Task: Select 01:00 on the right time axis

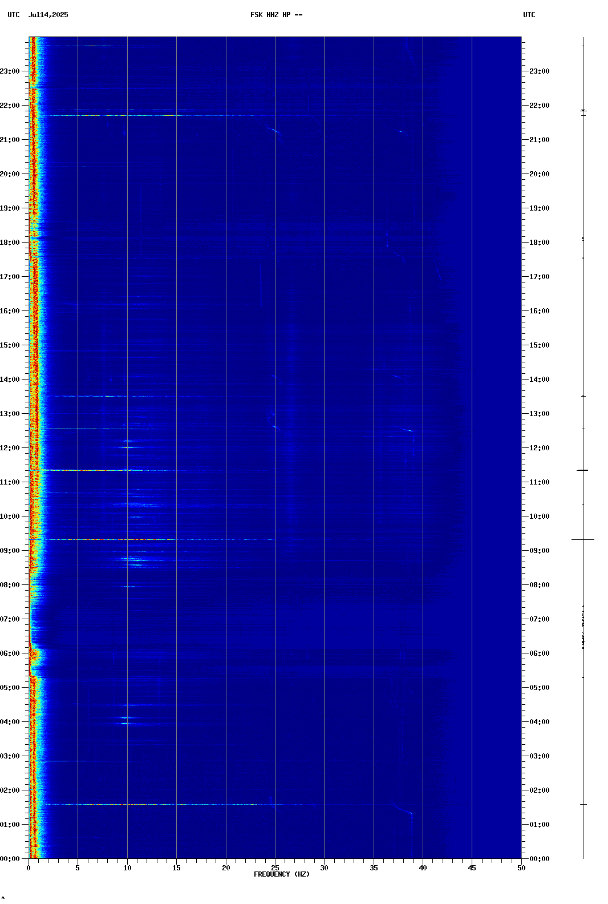Action: pyautogui.click(x=540, y=825)
